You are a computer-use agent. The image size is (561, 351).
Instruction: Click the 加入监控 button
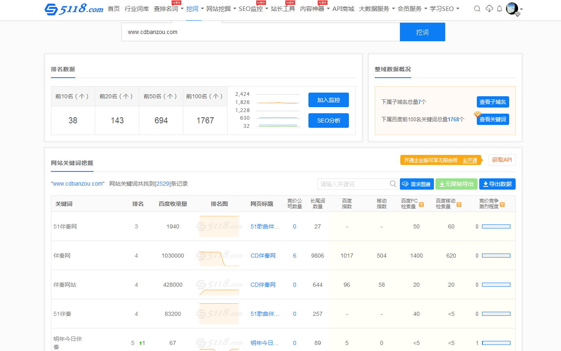point(328,100)
